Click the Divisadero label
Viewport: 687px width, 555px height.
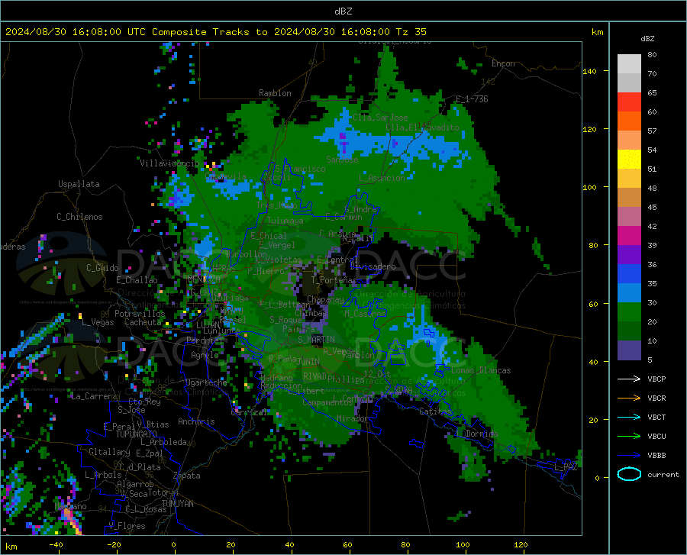tap(373, 266)
